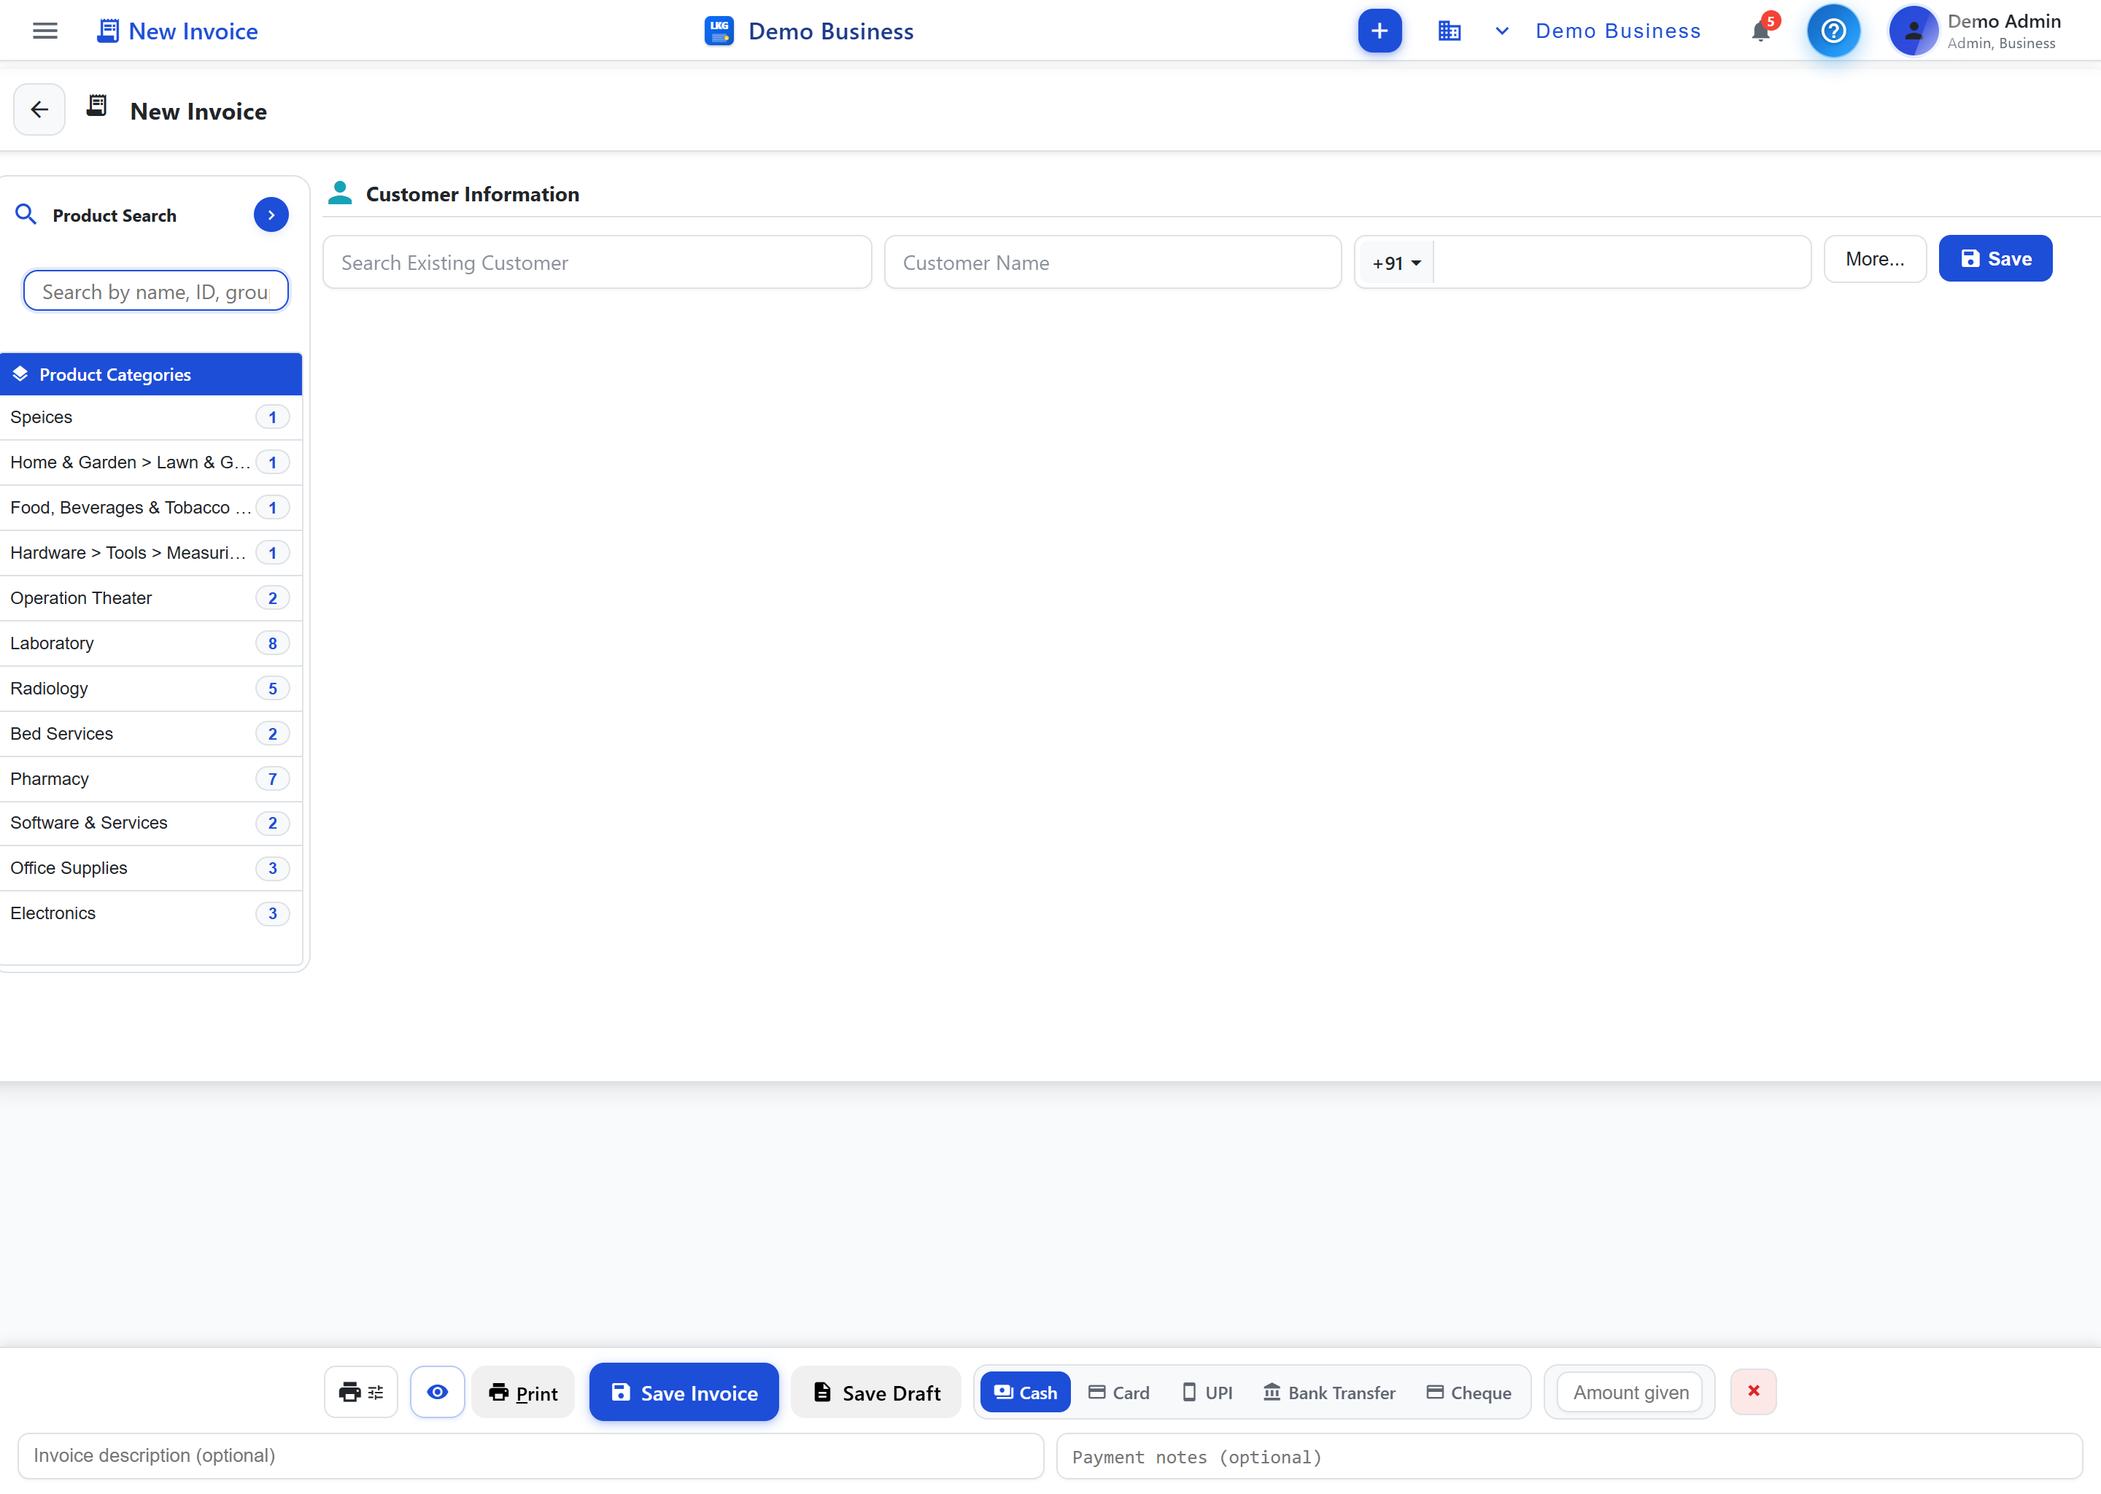Open the hamburger navigation menu
Viewport: 2101px width, 1494px height.
tap(45, 31)
